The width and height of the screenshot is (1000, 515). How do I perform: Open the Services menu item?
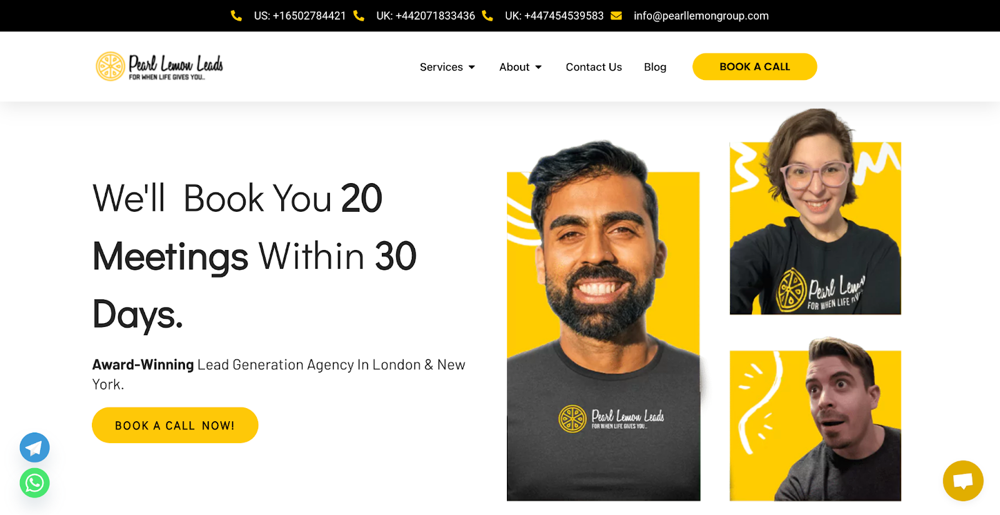[441, 67]
